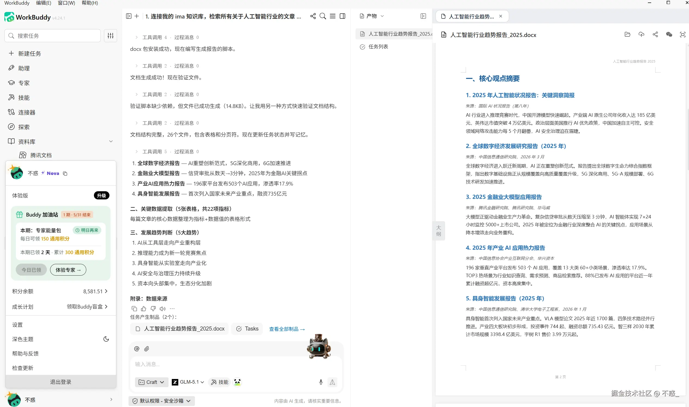Attach a file with paperclip icon
689x407 pixels.
pyautogui.click(x=146, y=349)
